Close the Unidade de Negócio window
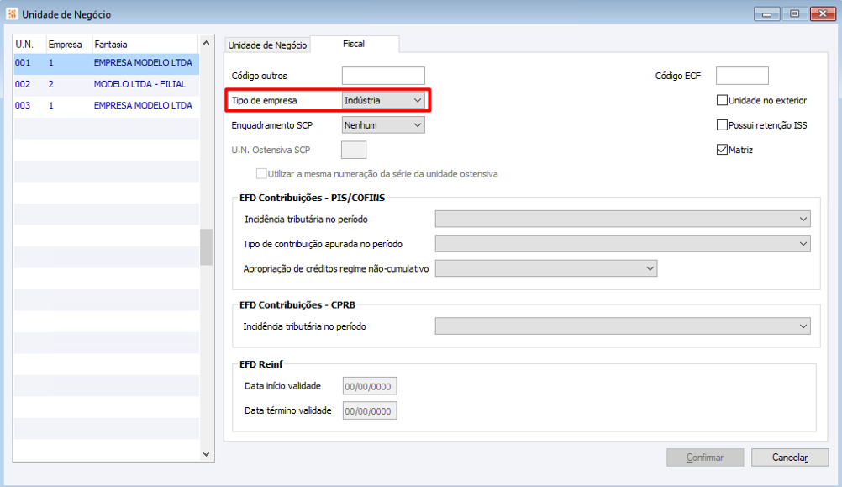Image resolution: width=842 pixels, height=487 pixels. tap(822, 14)
